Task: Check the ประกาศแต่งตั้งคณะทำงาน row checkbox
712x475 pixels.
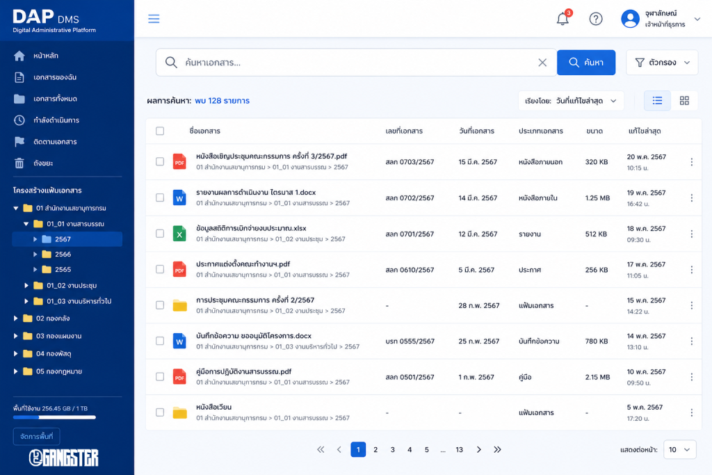Action: (x=160, y=269)
